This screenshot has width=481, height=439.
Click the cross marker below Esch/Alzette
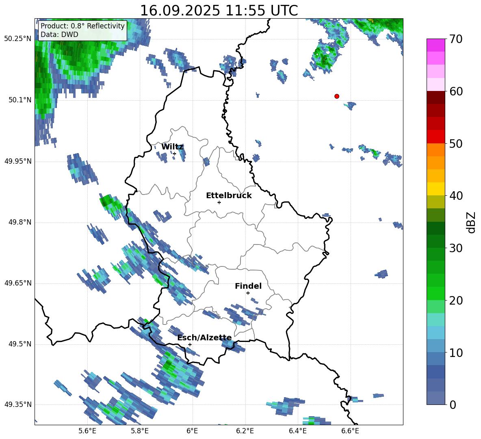[x=190, y=344]
